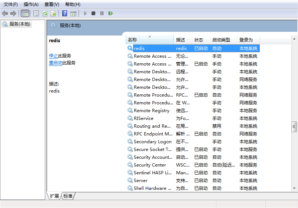This screenshot has width=298, height=208.
Task: Select the Server service row
Action: [193, 181]
